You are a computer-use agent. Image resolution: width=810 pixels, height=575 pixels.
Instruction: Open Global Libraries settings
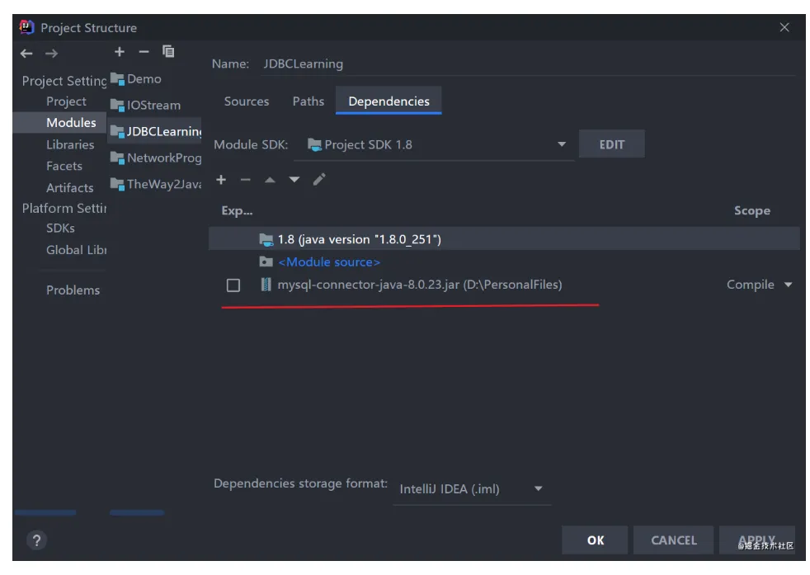point(76,250)
